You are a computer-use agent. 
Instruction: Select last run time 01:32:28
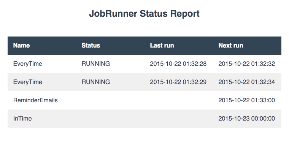(x=178, y=64)
